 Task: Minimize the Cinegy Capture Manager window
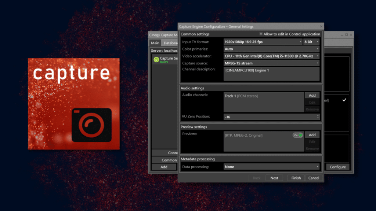point(342,35)
